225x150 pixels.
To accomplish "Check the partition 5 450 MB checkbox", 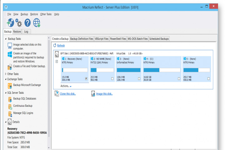I will click(x=208, y=78).
